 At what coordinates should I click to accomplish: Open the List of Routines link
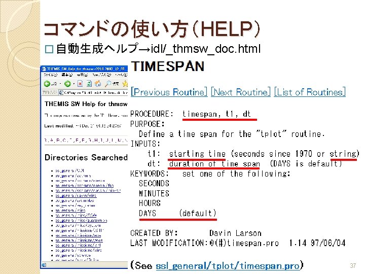click(x=310, y=92)
